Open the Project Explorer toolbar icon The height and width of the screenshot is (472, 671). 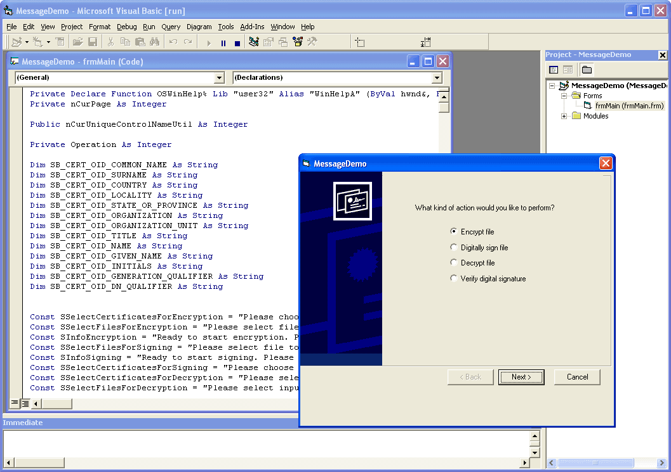[x=254, y=42]
